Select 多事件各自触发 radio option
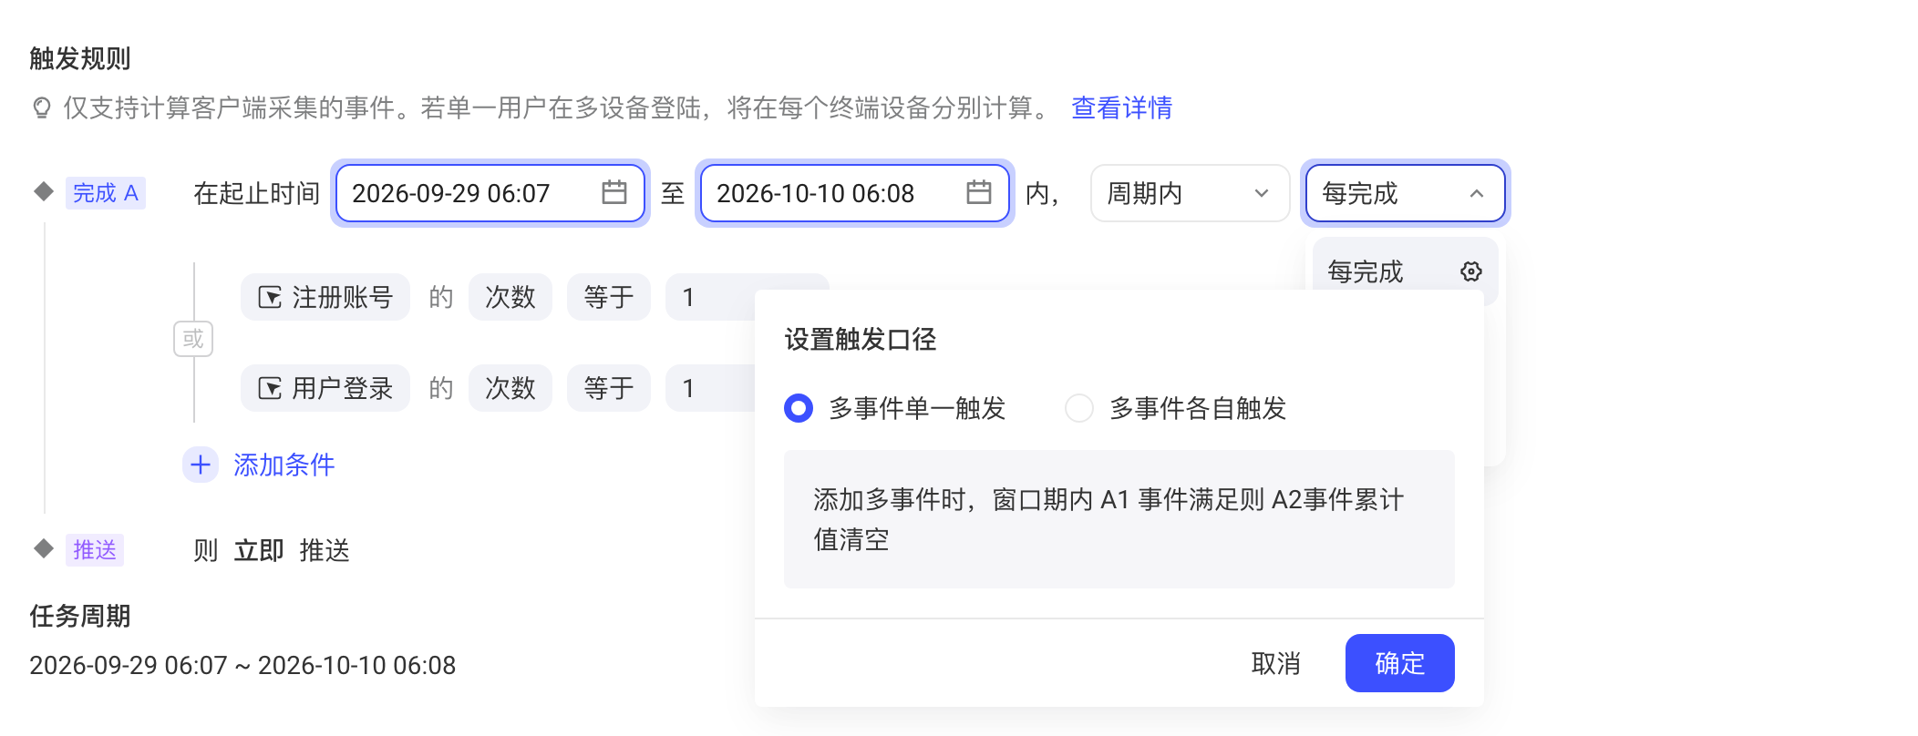The height and width of the screenshot is (736, 1918). tap(1079, 408)
